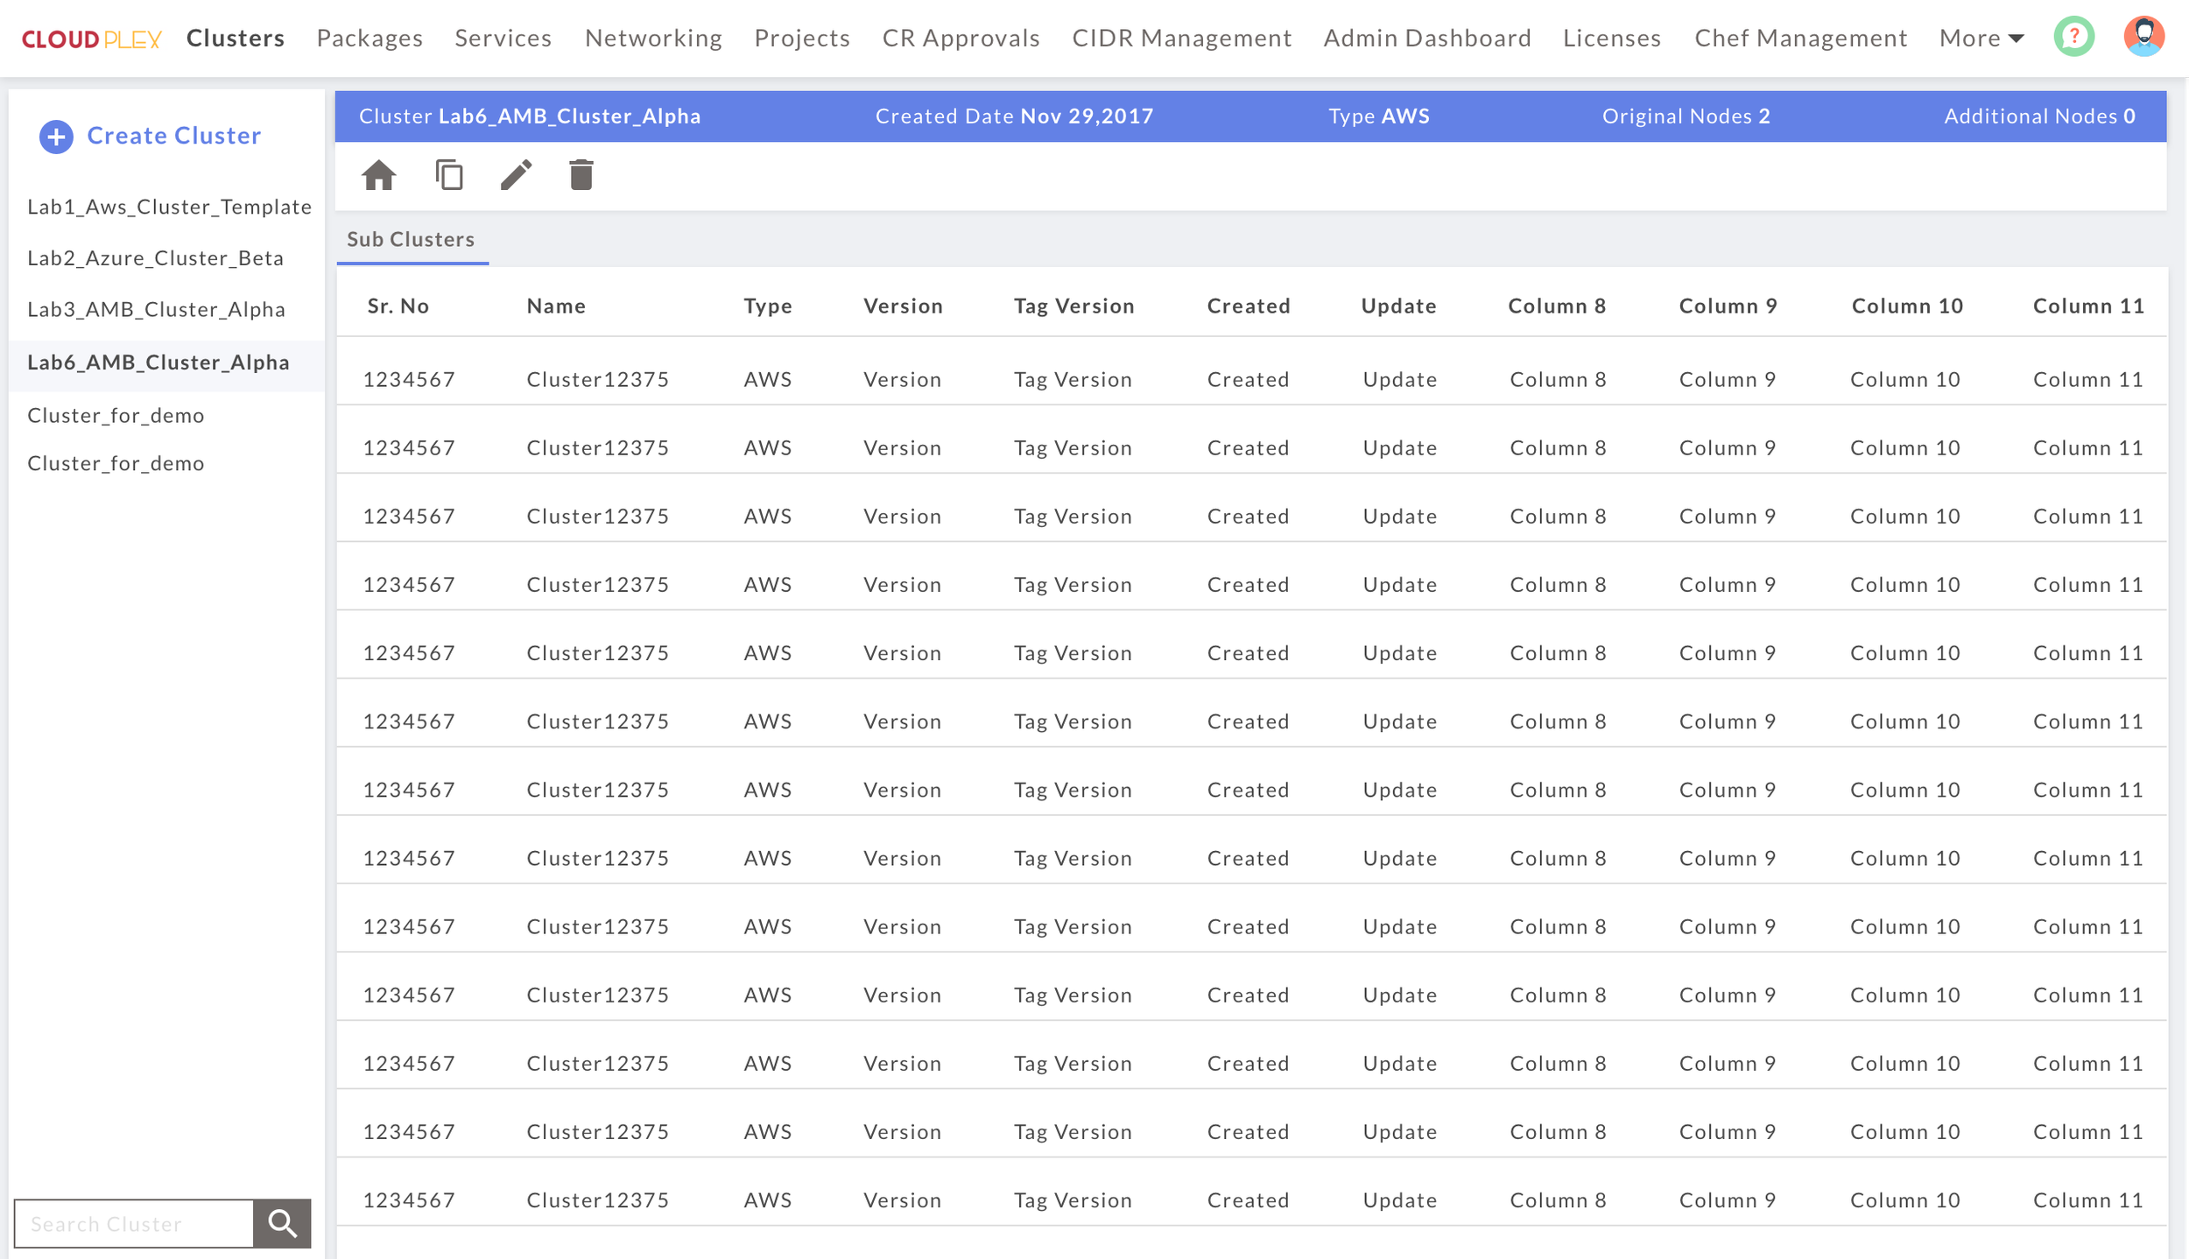
Task: Click the Type column header
Action: 768,306
